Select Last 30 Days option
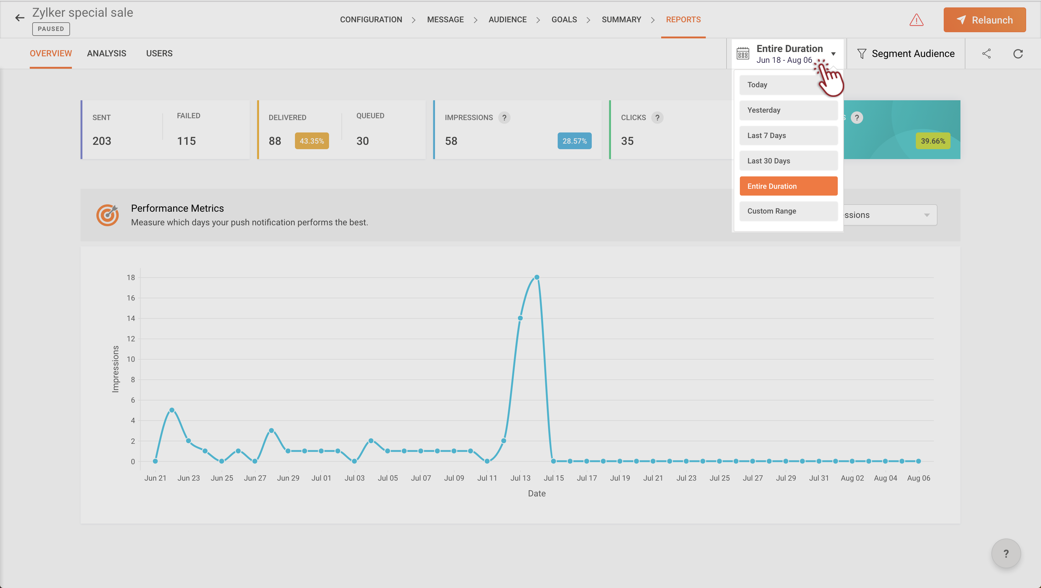1041x588 pixels. click(x=788, y=161)
